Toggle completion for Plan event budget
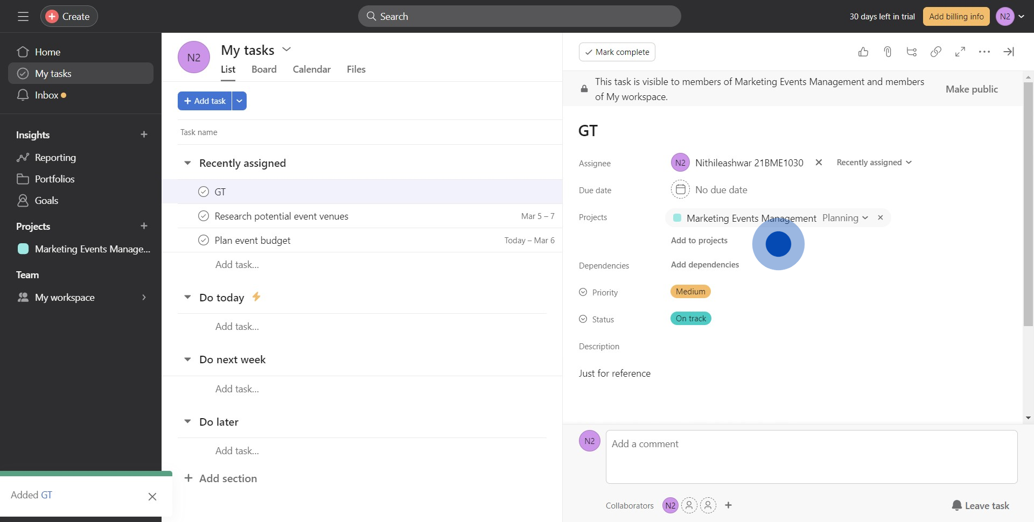The width and height of the screenshot is (1034, 522). pyautogui.click(x=204, y=240)
